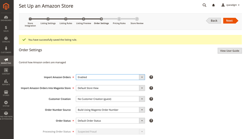Show help for Order Number Source
This screenshot has height=139, width=247.
(151, 110)
